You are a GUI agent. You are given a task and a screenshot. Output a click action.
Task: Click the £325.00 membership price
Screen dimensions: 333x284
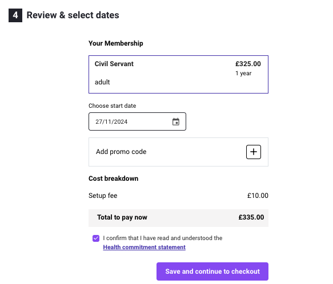tap(248, 64)
